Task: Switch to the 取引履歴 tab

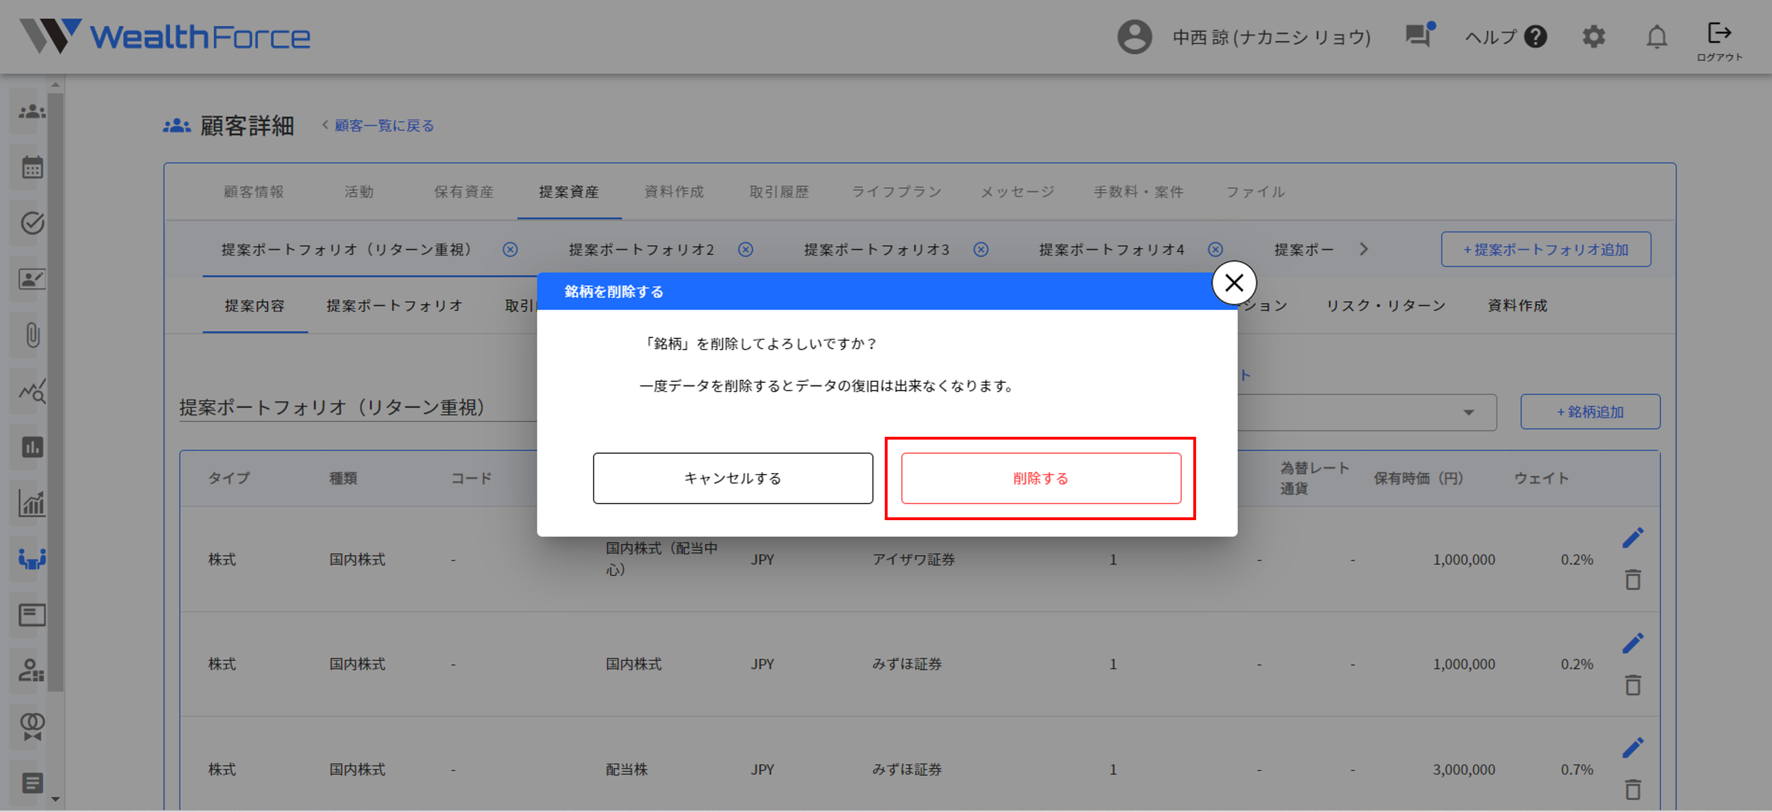Action: click(x=779, y=192)
